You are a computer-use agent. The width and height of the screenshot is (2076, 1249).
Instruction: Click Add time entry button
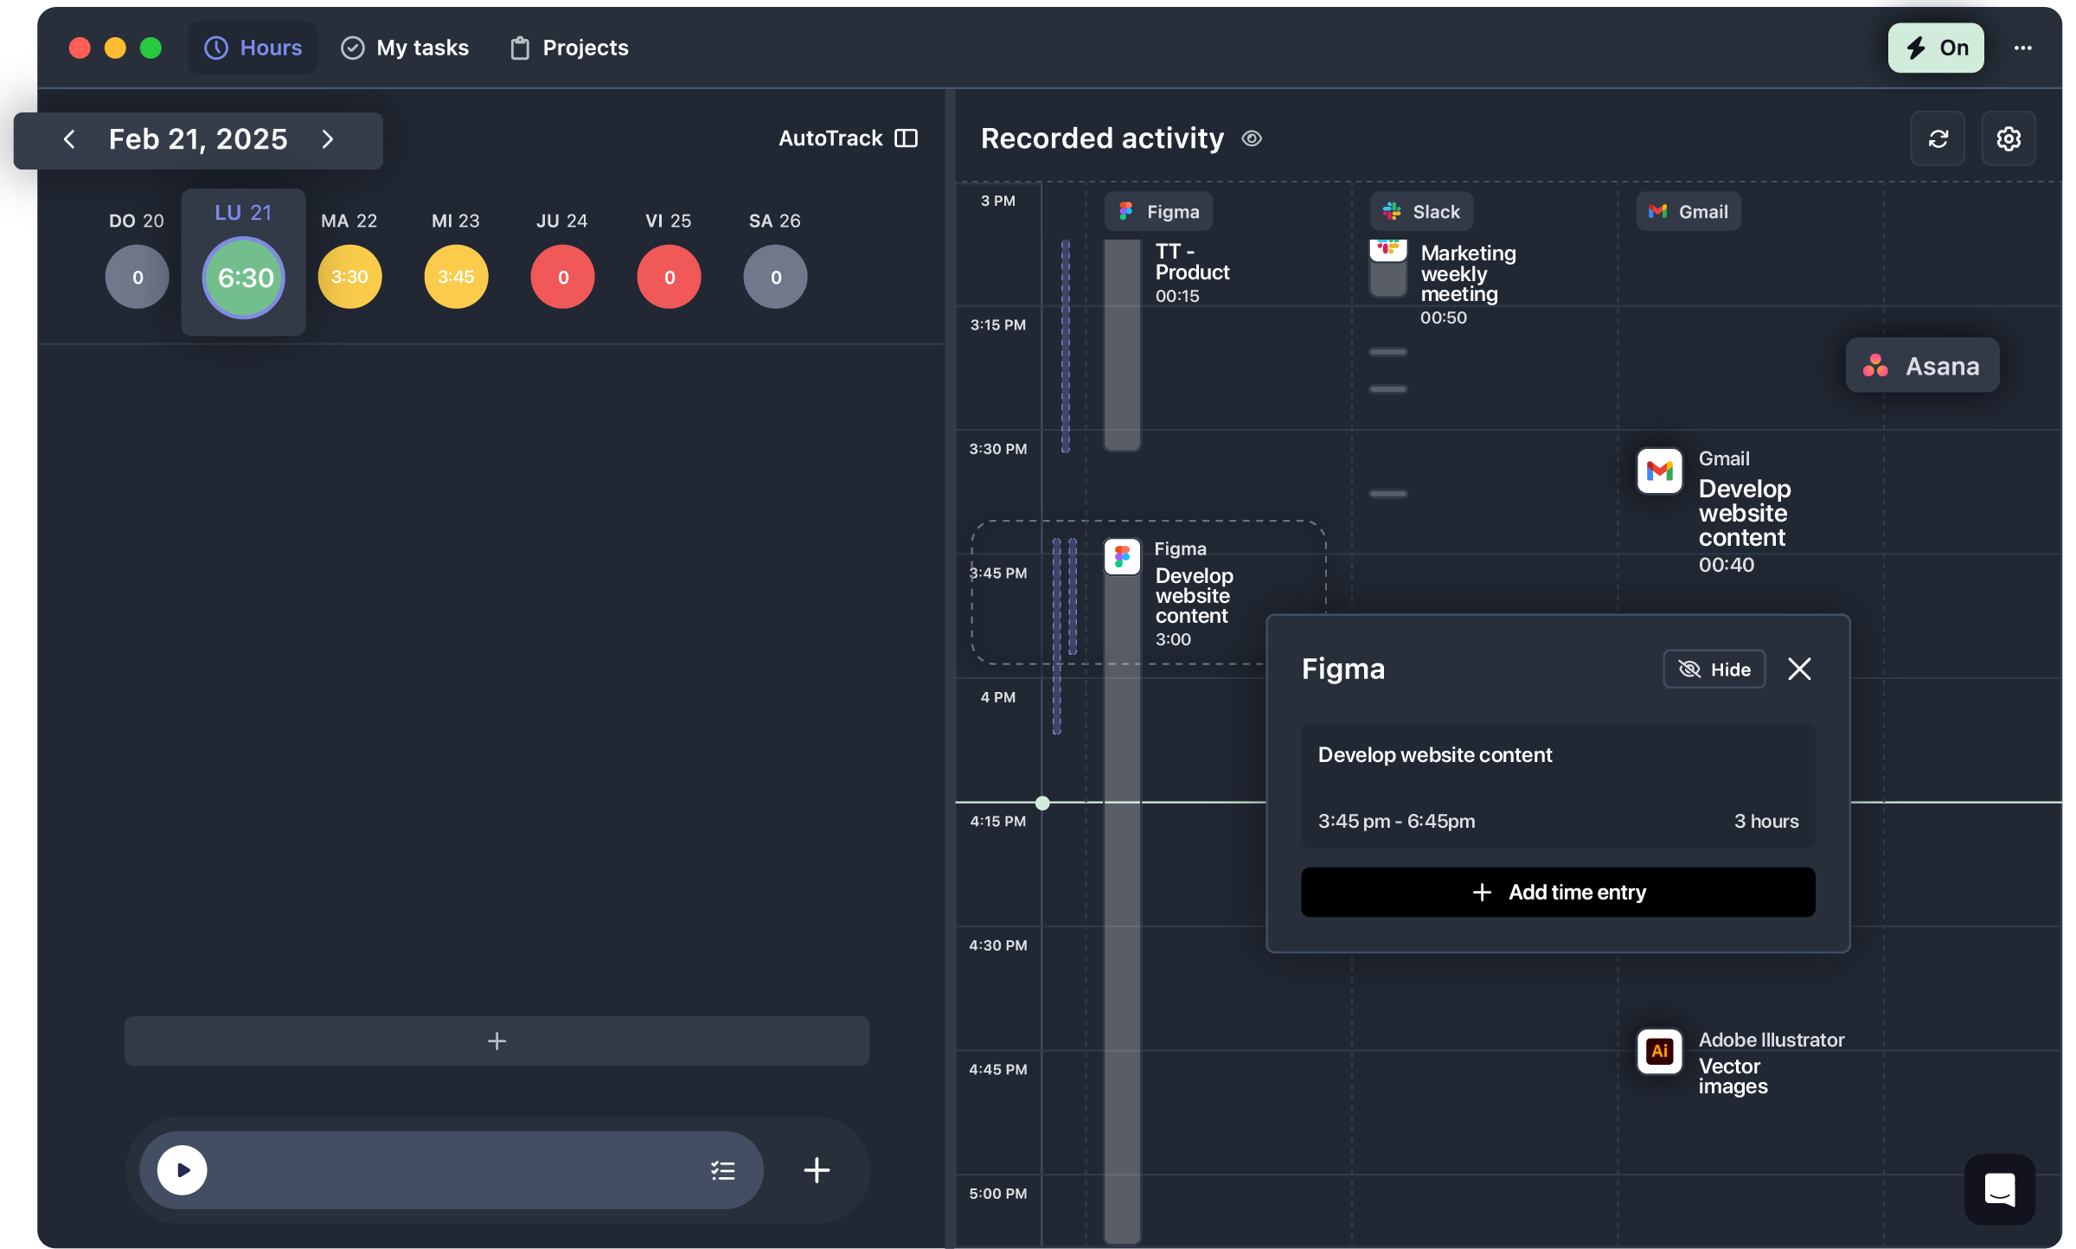coord(1558,892)
